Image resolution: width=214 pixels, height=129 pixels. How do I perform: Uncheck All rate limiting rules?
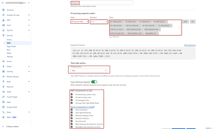72,97
